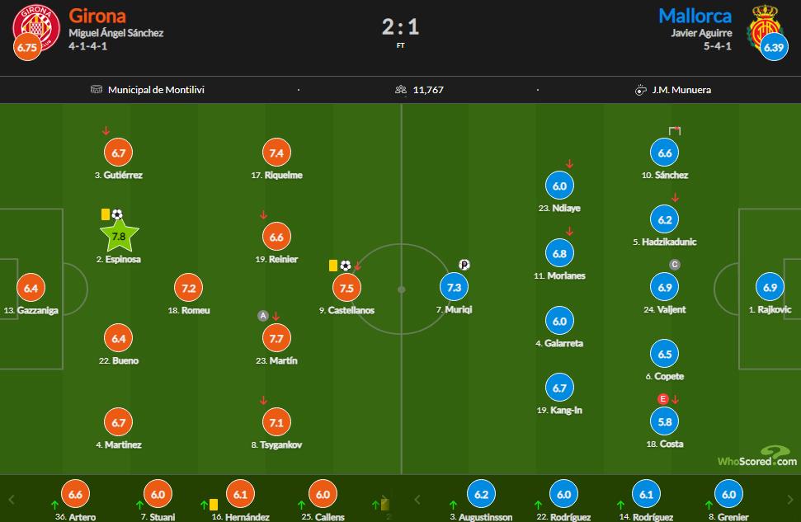Open the Girona team name link

pos(97,16)
